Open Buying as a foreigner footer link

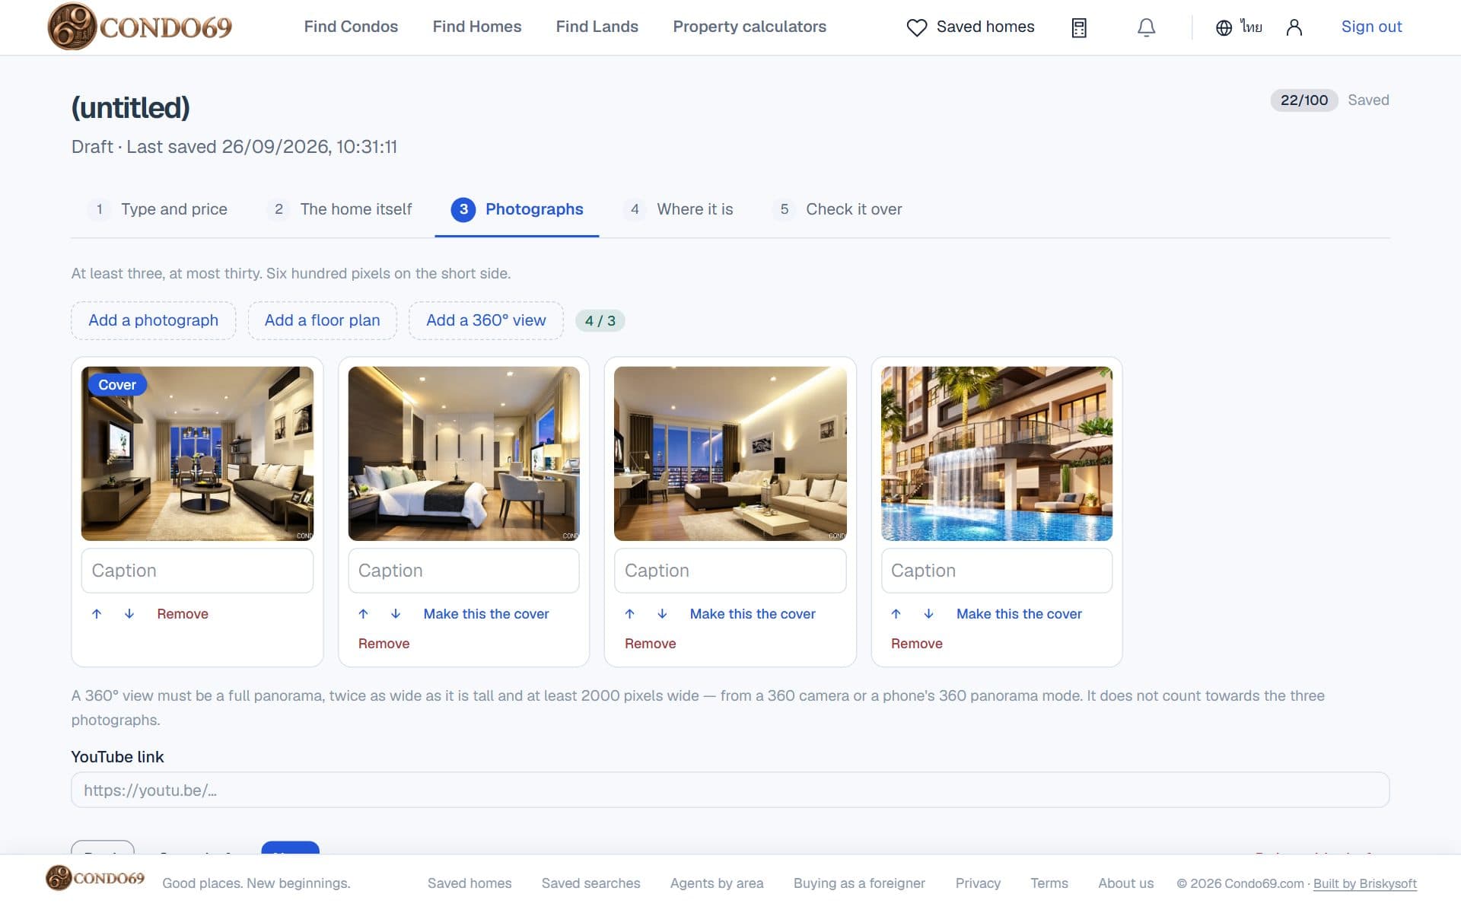859,883
